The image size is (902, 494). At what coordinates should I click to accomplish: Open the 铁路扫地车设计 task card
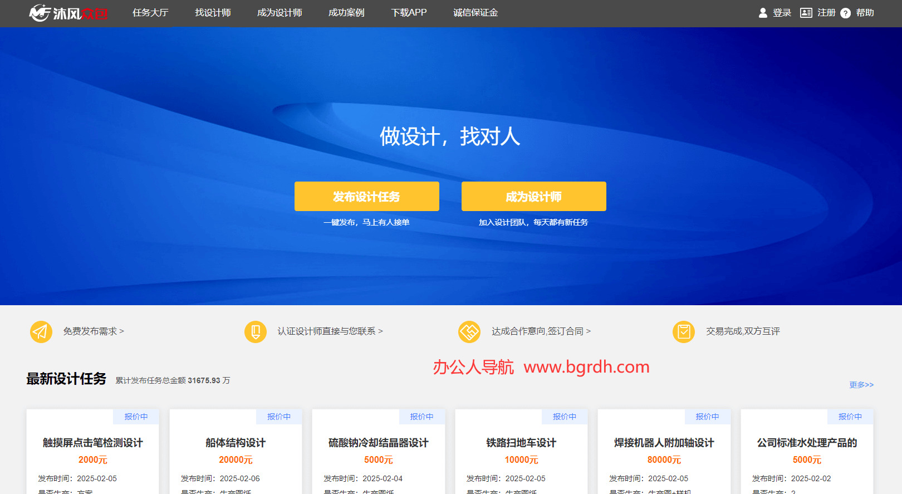click(x=521, y=443)
